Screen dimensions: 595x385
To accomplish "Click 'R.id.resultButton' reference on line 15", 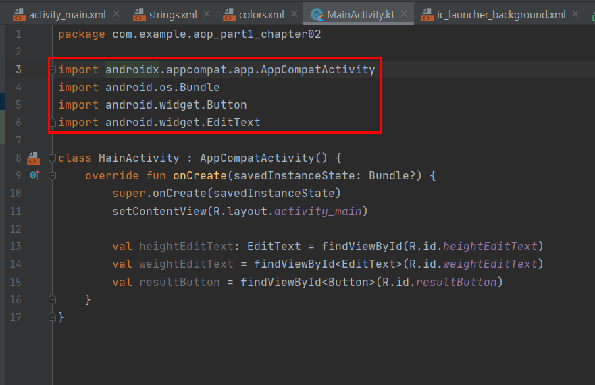I will click(x=440, y=283).
